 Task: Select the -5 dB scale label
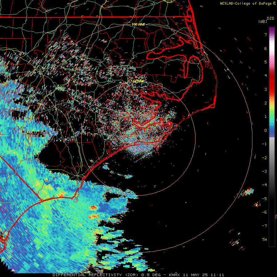pyautogui.click(x=264, y=199)
